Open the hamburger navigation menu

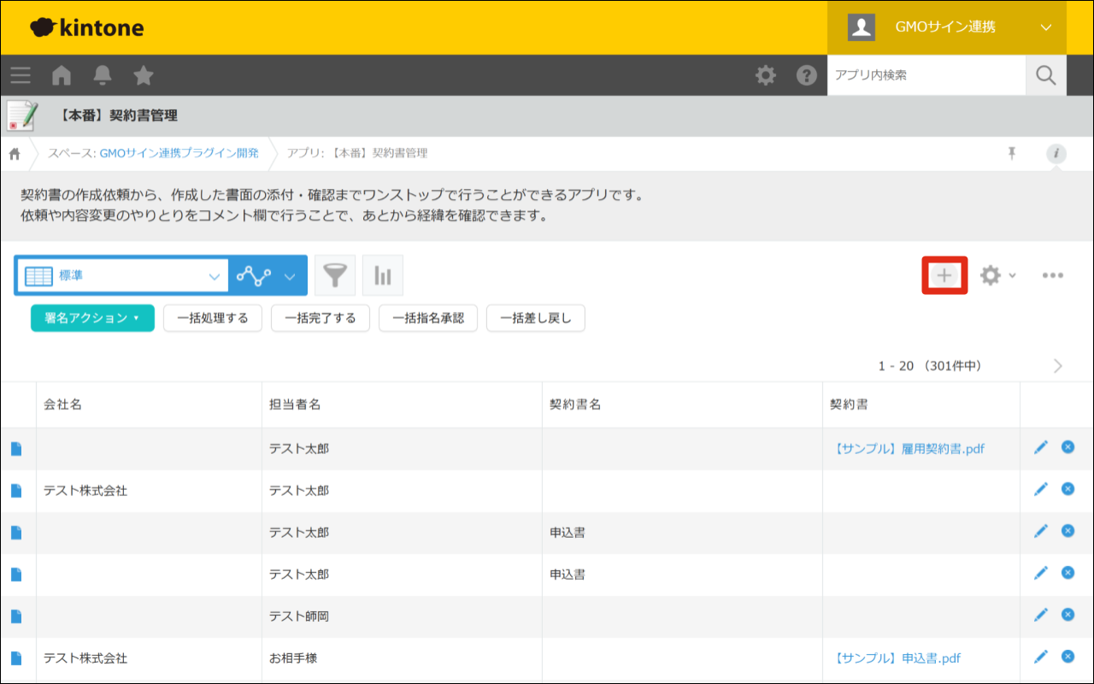pos(21,75)
